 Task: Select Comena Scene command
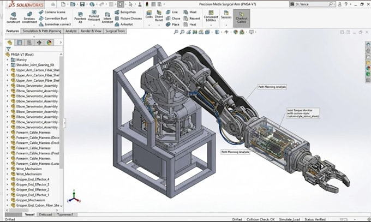(x=52, y=12)
